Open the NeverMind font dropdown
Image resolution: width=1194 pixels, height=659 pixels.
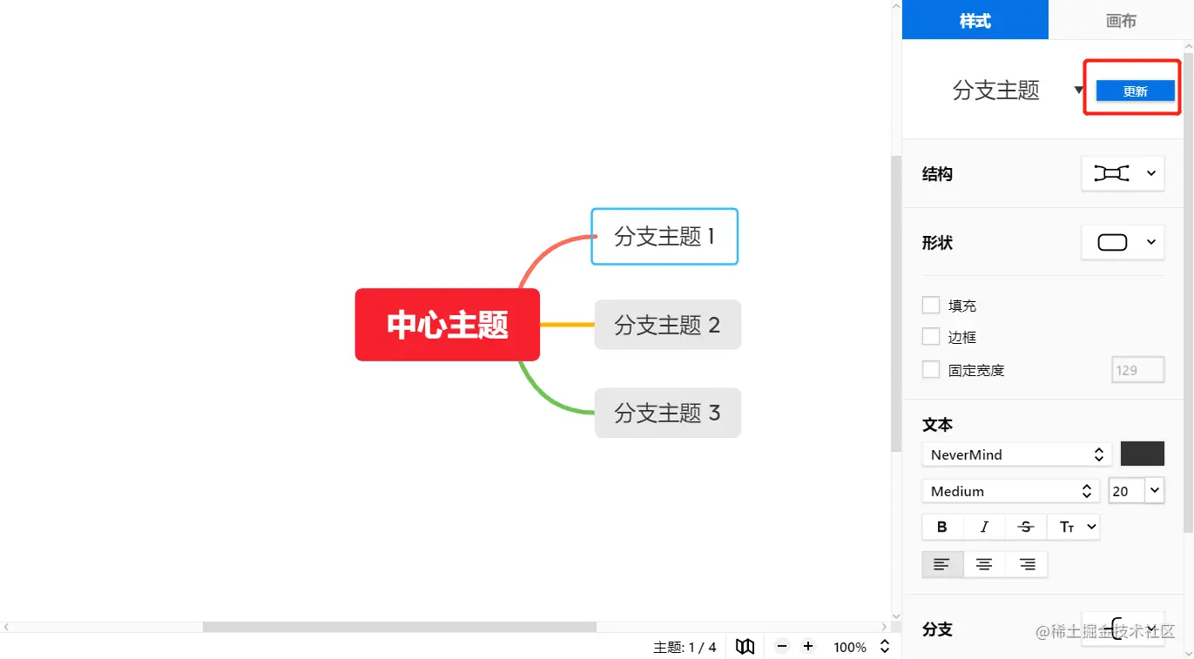tap(1016, 454)
